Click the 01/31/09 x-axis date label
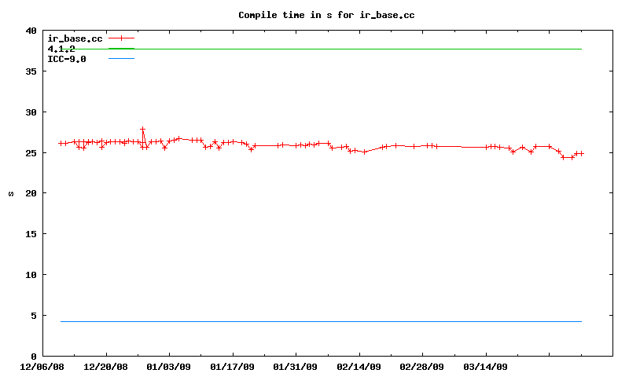The width and height of the screenshot is (629, 377). [x=296, y=366]
